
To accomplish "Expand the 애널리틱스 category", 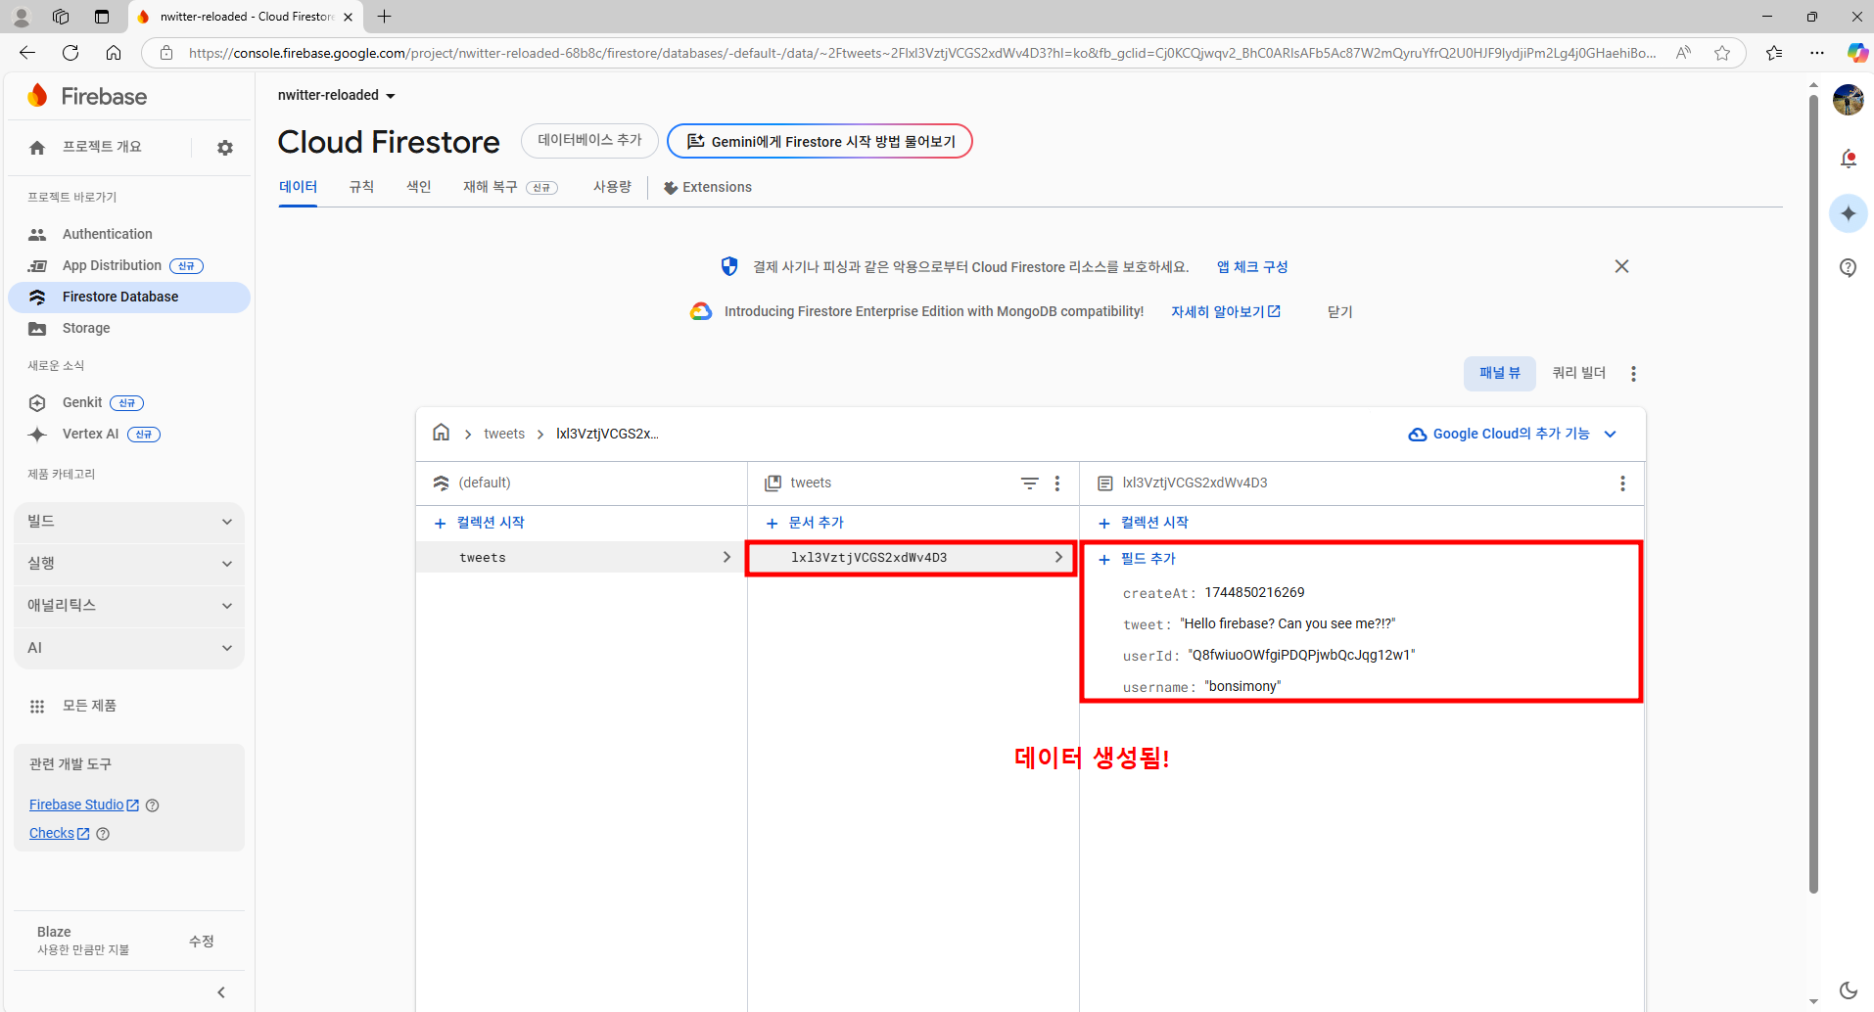I will [x=129, y=606].
